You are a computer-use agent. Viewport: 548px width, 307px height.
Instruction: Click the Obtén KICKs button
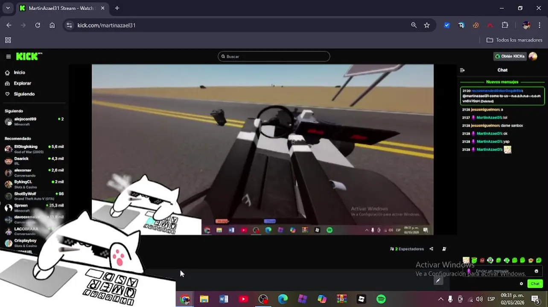[x=509, y=56]
